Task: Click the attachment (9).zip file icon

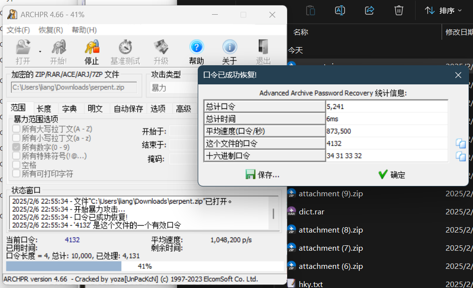Action: click(x=291, y=193)
